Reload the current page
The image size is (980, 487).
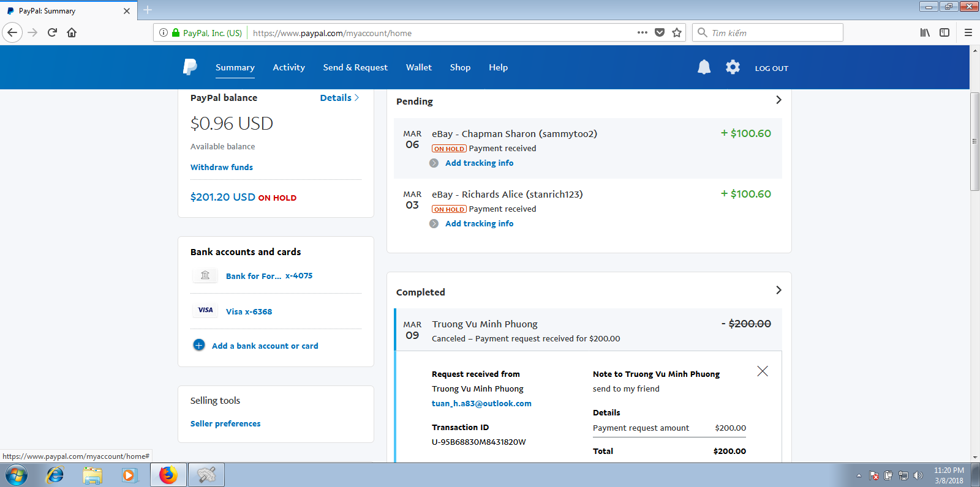coord(52,32)
